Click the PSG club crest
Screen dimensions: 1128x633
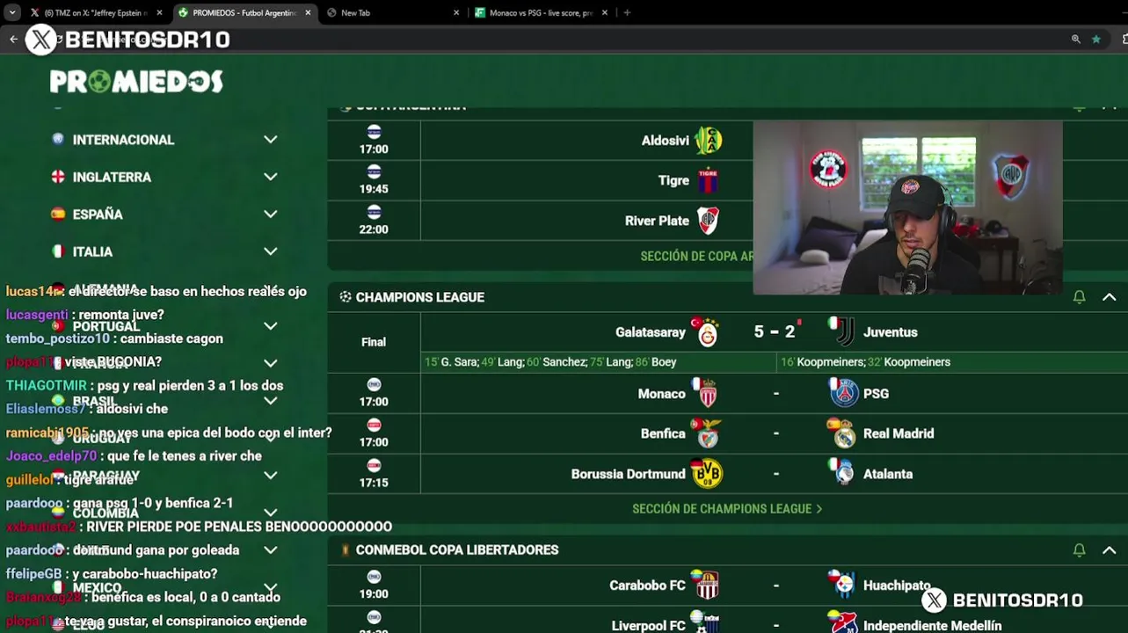click(x=843, y=393)
